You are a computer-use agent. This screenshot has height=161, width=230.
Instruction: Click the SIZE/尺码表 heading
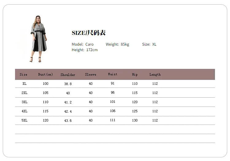[89, 33]
